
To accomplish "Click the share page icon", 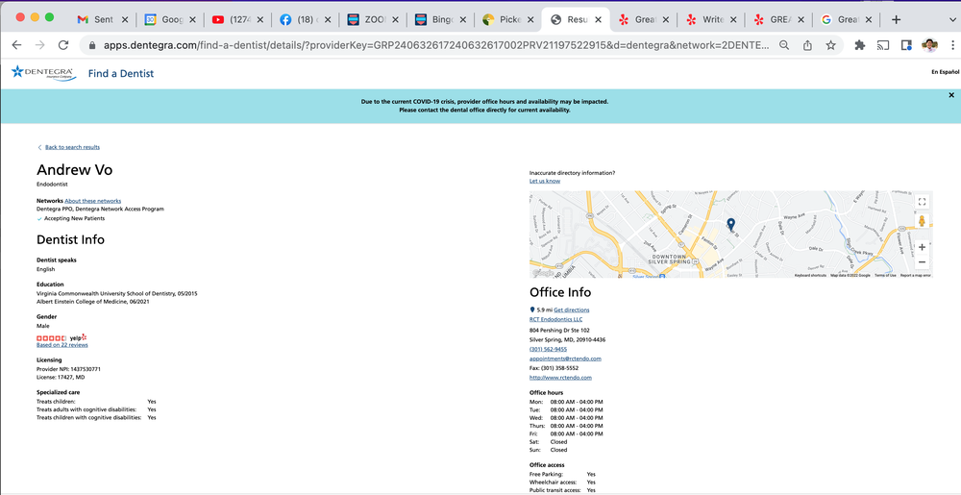I will click(x=808, y=45).
